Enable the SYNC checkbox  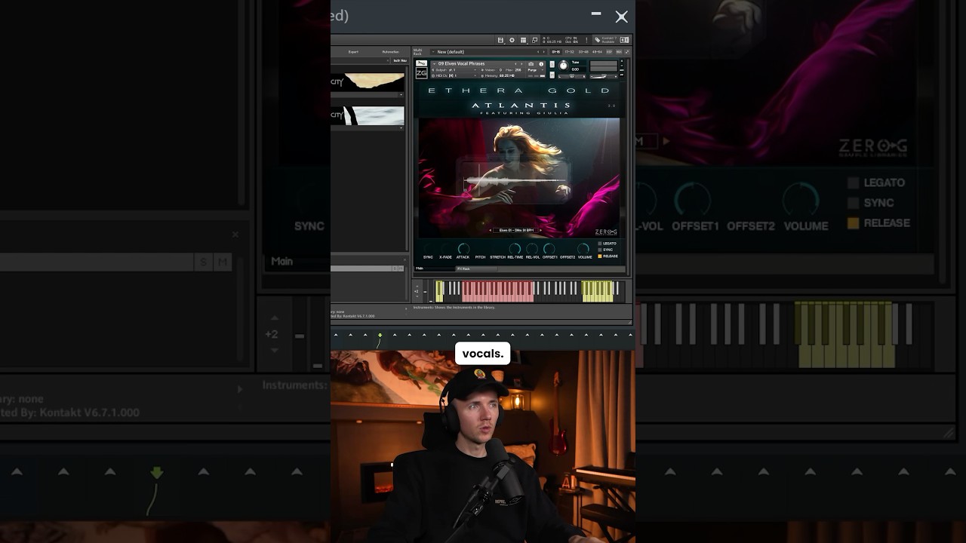pos(600,250)
